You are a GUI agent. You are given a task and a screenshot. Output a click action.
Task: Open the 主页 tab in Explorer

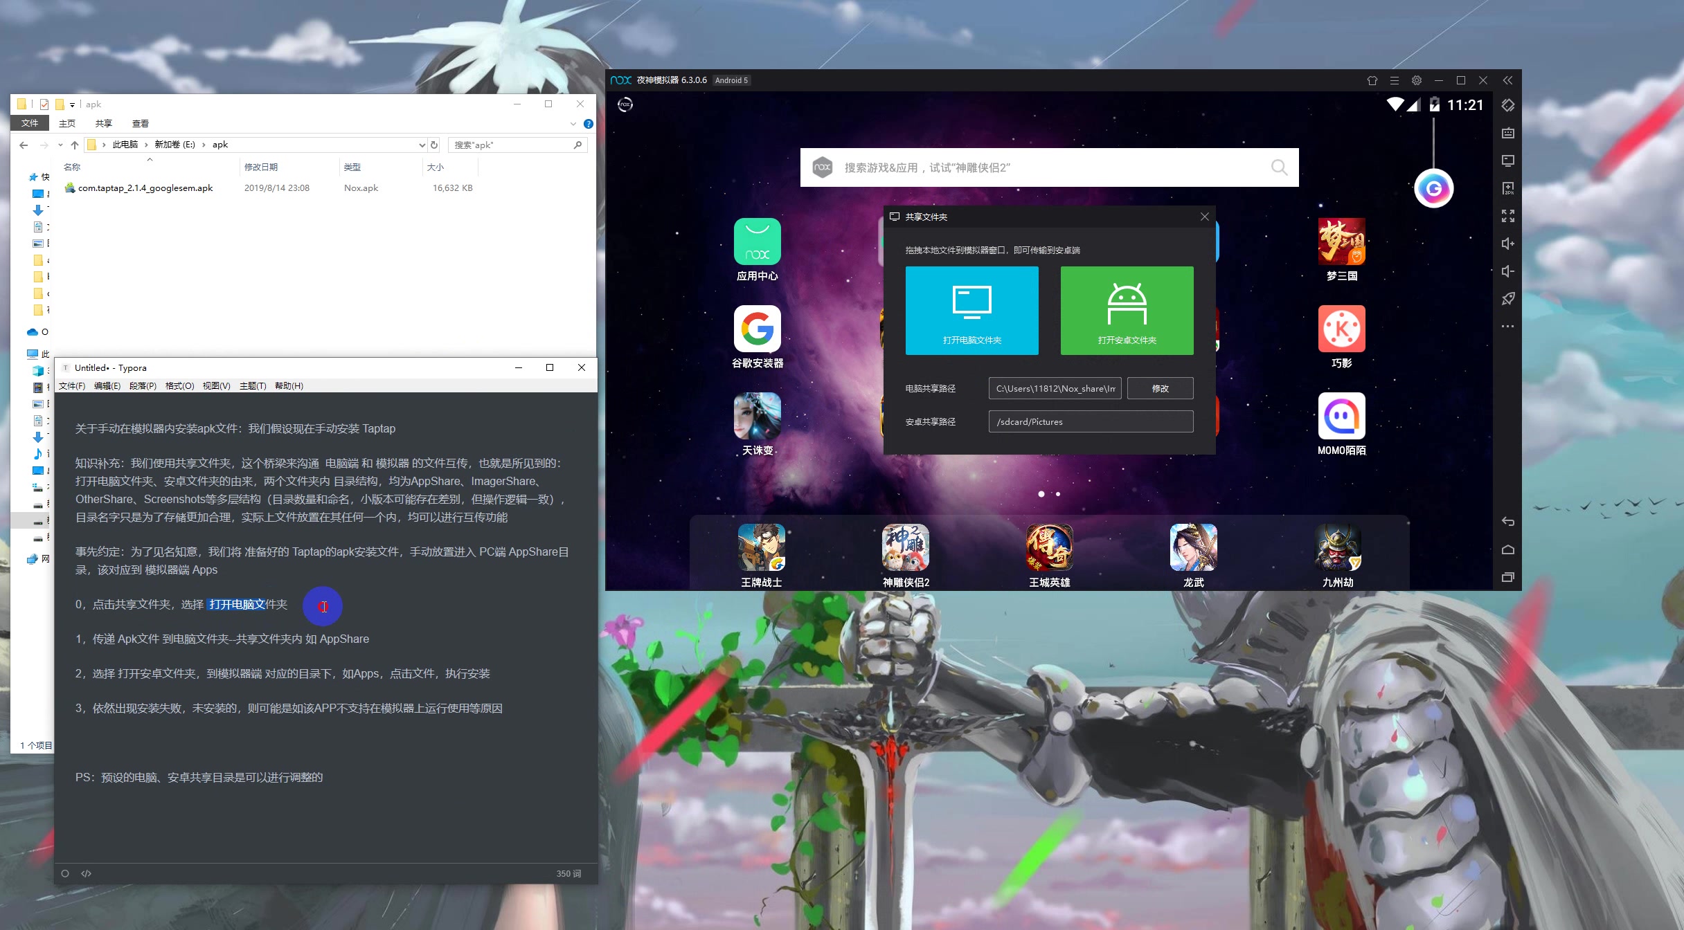tap(67, 123)
